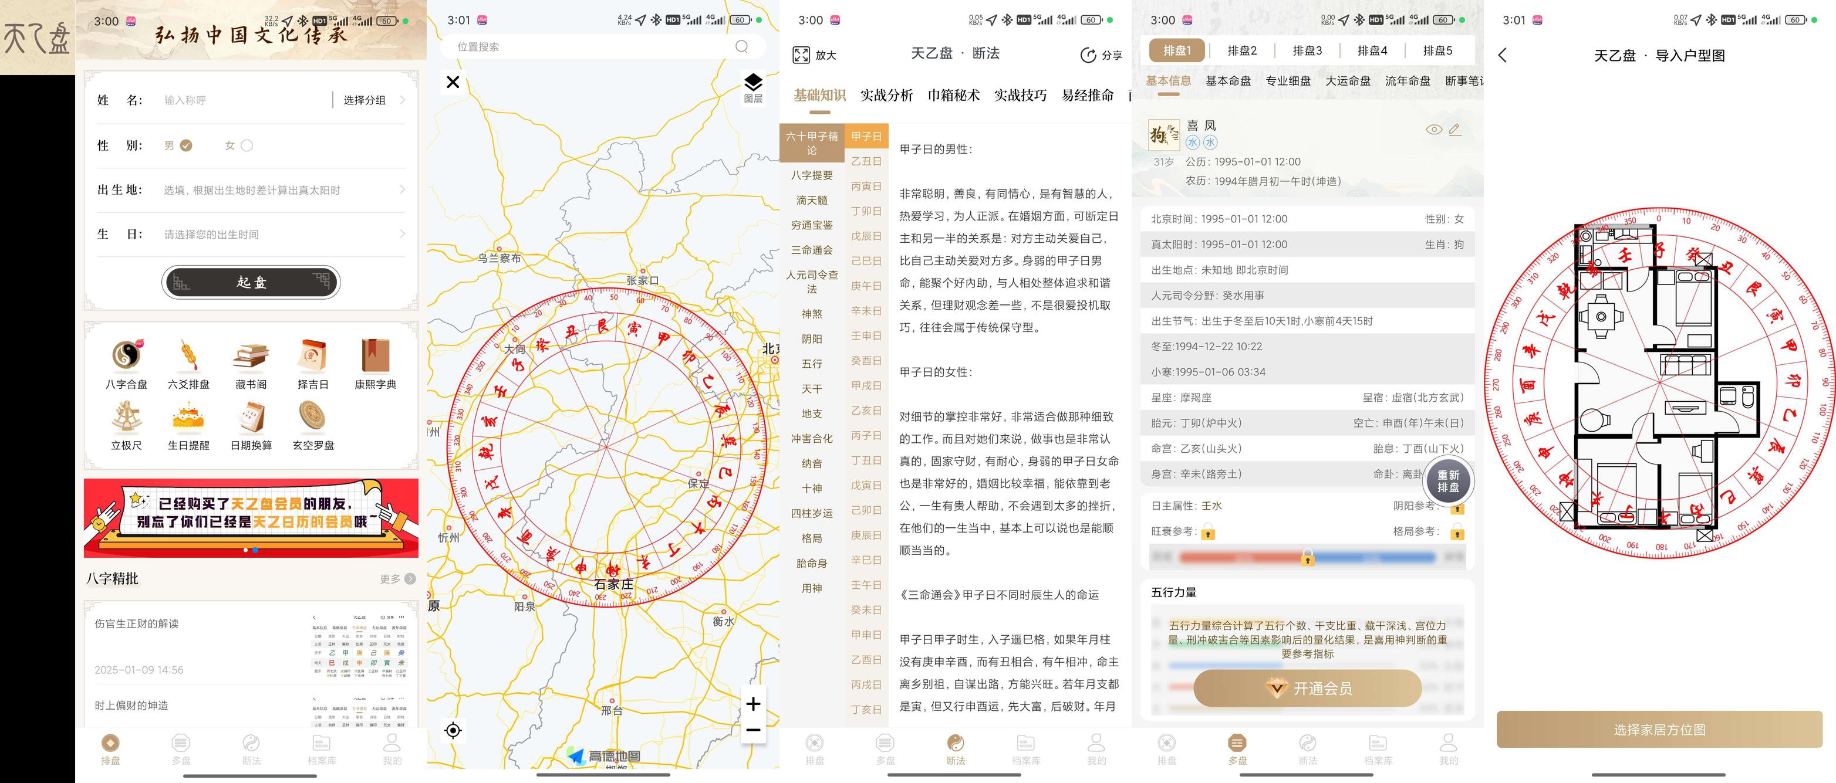This screenshot has height=783, width=1836.
Task: Zoom in the map with plus button
Action: point(752,704)
